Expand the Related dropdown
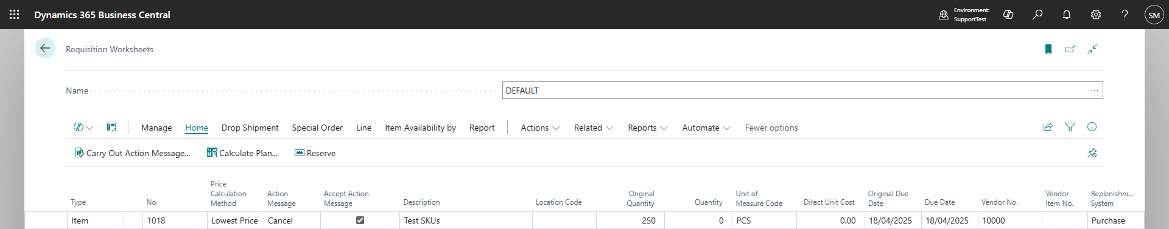This screenshot has height=229, width=1169. tap(594, 128)
